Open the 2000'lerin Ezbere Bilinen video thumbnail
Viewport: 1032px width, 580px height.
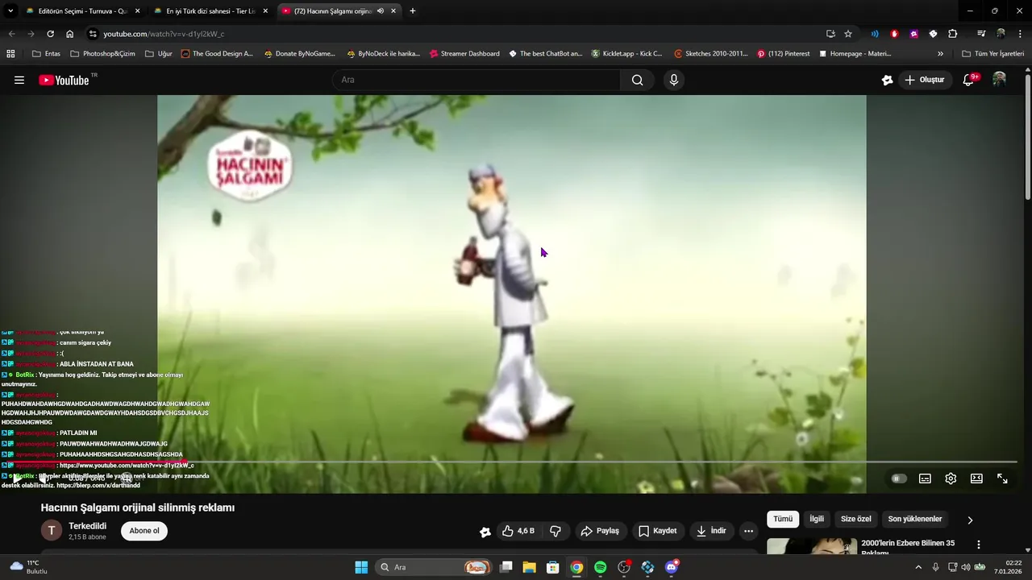[811, 546]
